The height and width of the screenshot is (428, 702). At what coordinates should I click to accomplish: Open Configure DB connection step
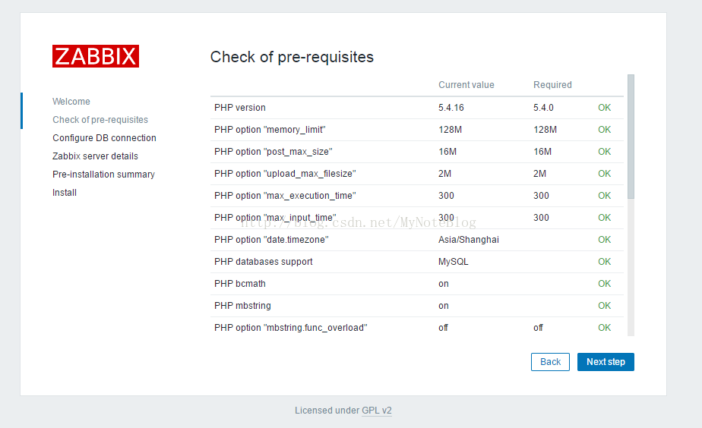tap(104, 138)
